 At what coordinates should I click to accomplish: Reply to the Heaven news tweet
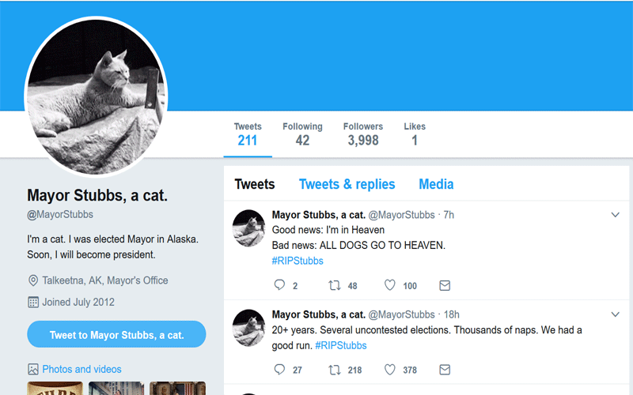(x=279, y=285)
